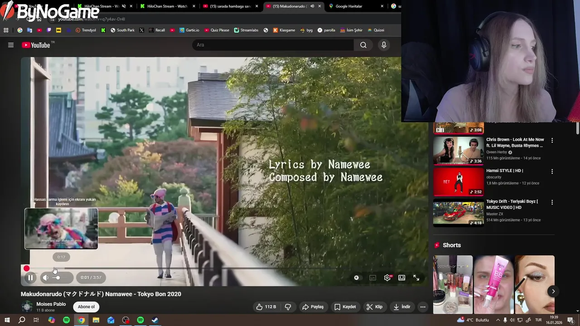
Task: Switch to theater mode
Action: pos(401,278)
